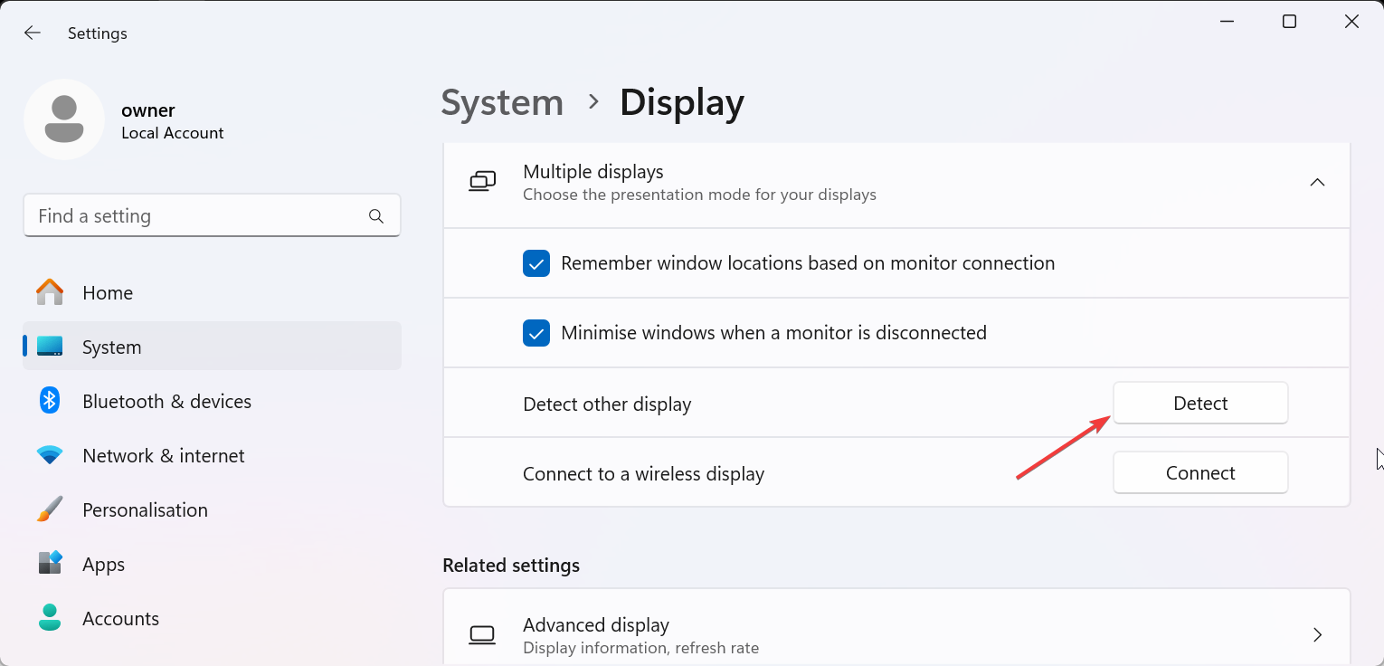Go to System breadcrumb link
Image resolution: width=1384 pixels, height=666 pixels.
pyautogui.click(x=502, y=102)
